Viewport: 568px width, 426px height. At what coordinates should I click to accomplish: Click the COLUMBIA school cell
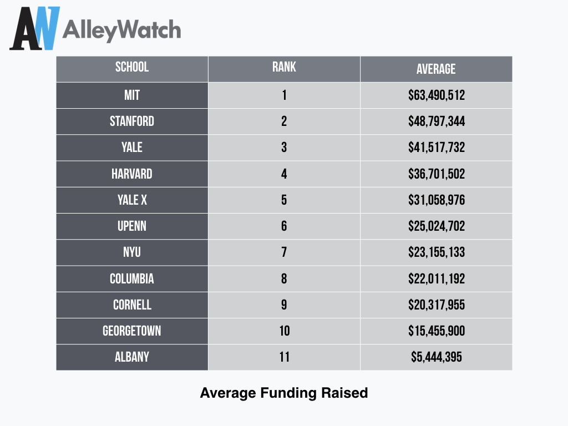132,278
